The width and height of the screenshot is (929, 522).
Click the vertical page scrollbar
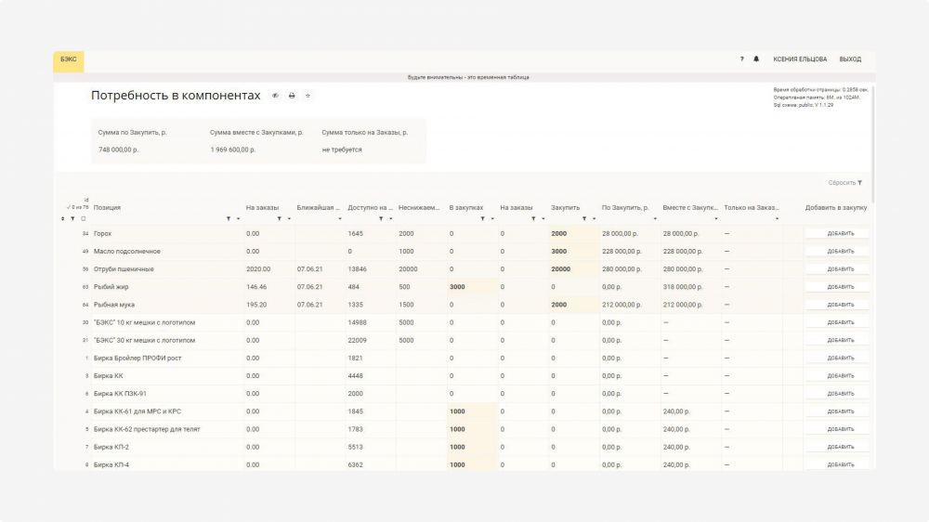[x=872, y=145]
